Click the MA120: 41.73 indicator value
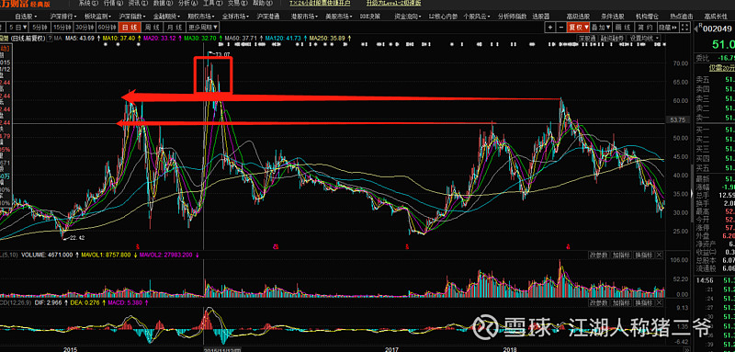 tap(282, 38)
